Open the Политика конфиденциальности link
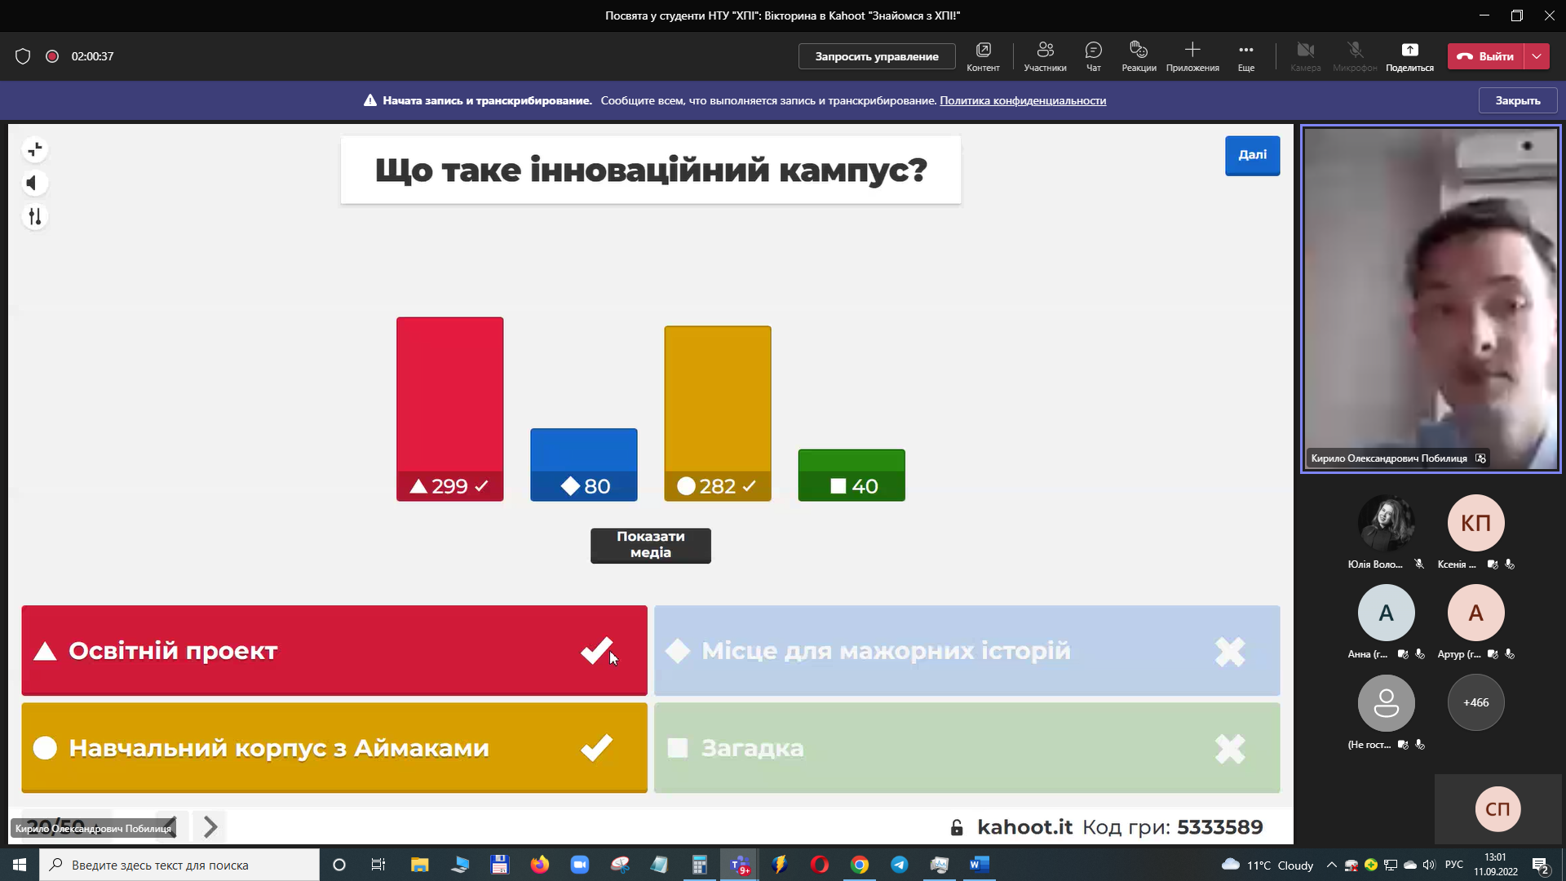Viewport: 1566px width, 881px height. (1023, 100)
